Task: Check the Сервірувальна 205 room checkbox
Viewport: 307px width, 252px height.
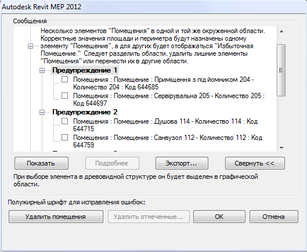Action: [x=64, y=96]
